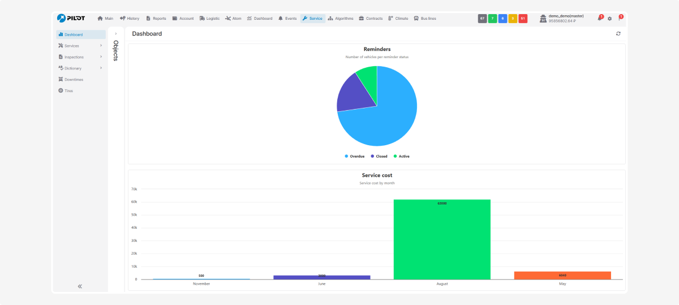Open notifications via the bell icon
Viewport: 679px width, 305px height.
599,19
